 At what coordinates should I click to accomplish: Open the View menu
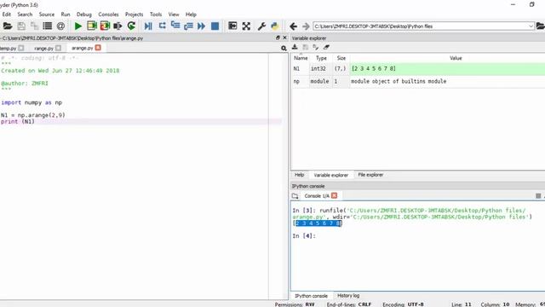pyautogui.click(x=174, y=14)
